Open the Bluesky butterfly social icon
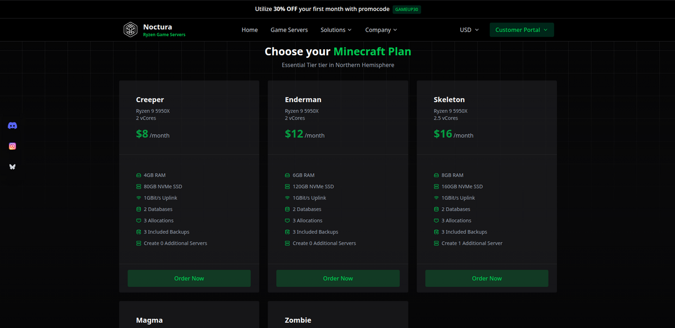675x328 pixels. [x=13, y=167]
